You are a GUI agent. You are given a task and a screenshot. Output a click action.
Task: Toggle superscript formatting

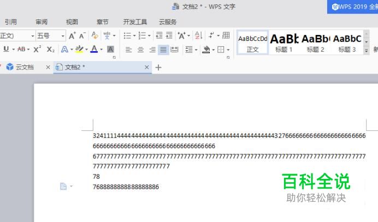[x=37, y=49]
